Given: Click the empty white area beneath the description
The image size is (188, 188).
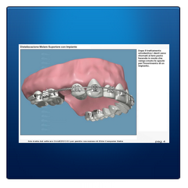Looking at the screenshot, I should click(x=153, y=99).
